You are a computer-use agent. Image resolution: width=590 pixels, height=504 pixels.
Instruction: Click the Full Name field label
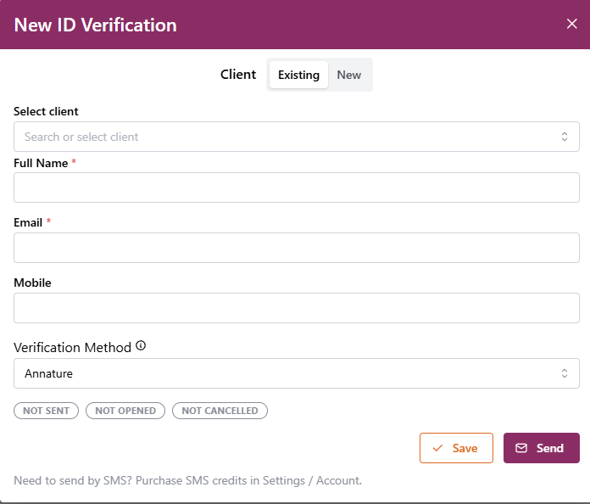41,163
